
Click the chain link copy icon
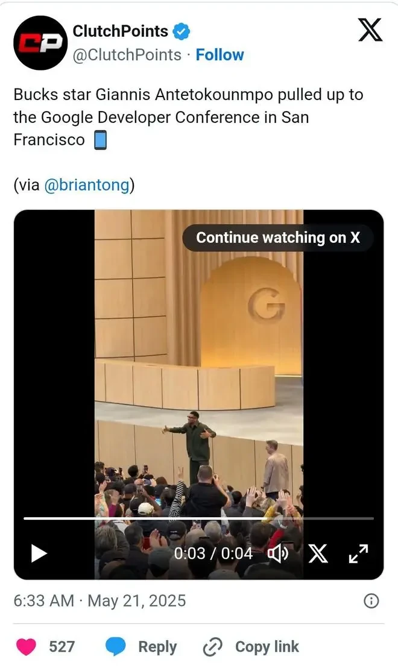coord(212,647)
